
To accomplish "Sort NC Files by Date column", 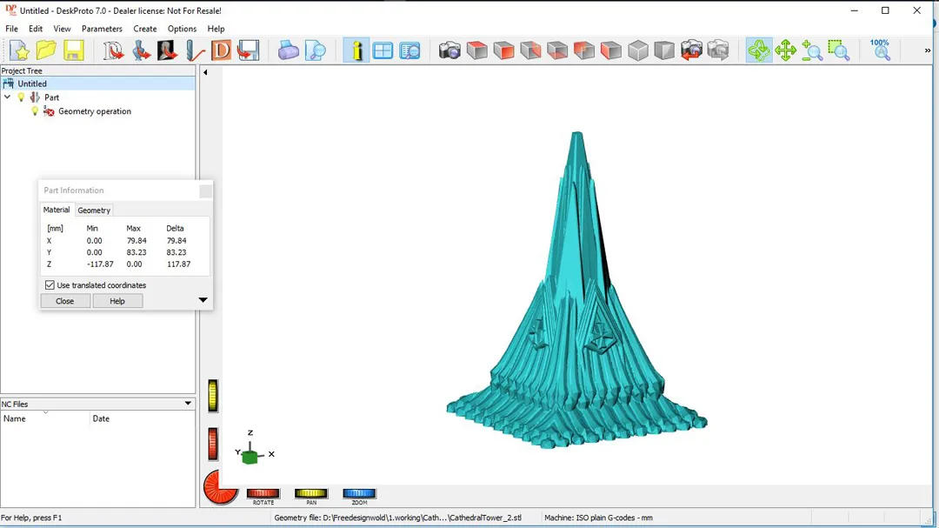I will coord(143,418).
